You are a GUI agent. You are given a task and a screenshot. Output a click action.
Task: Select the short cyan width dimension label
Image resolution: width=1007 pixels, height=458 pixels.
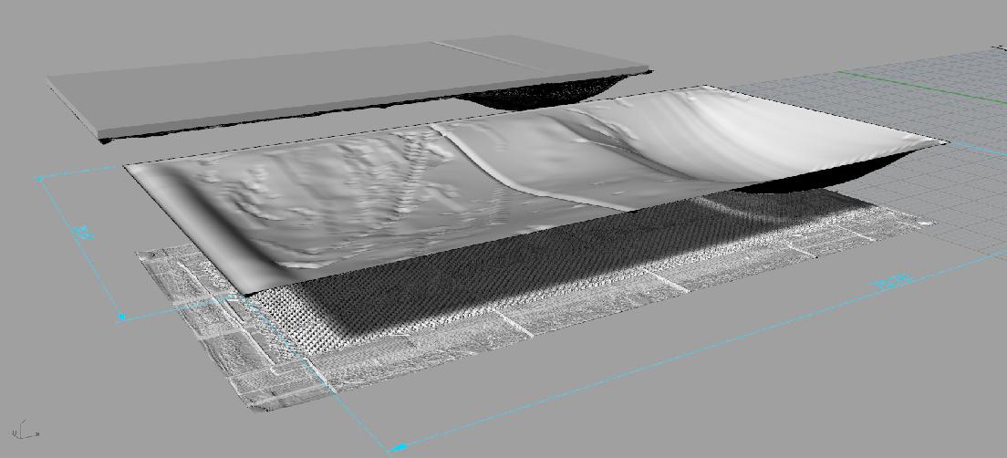click(82, 232)
